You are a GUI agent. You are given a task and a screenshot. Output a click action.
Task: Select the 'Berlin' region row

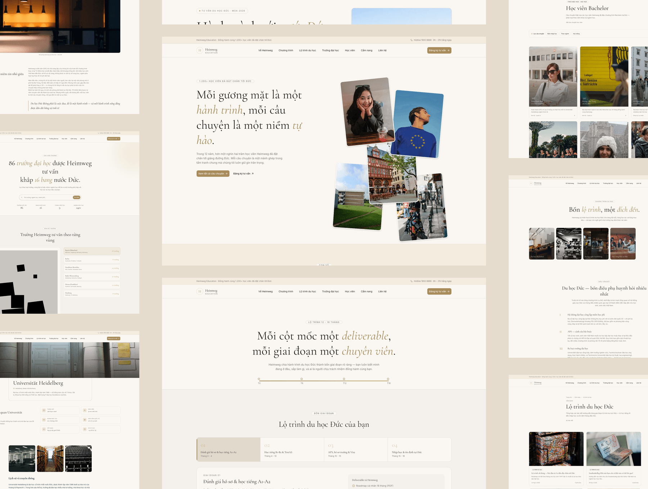click(x=92, y=260)
